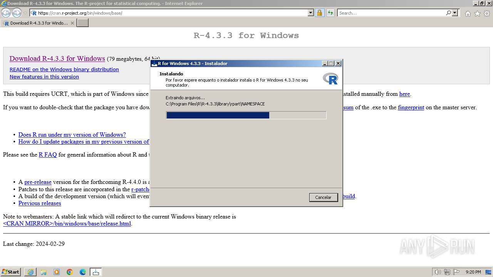Click the R installer taskbar button
493x277 pixels.
tap(96, 272)
